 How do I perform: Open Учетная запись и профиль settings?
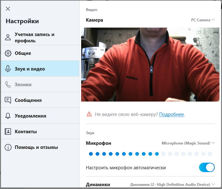[x=40, y=37]
